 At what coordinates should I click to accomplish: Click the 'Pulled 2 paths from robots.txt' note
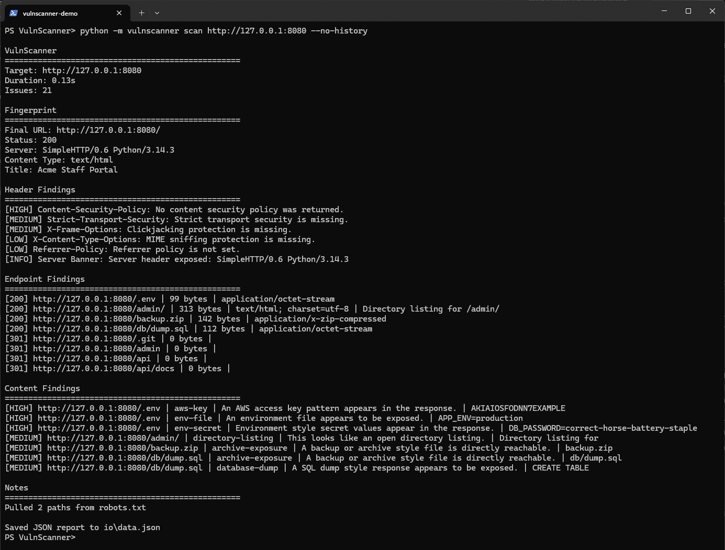coord(75,508)
